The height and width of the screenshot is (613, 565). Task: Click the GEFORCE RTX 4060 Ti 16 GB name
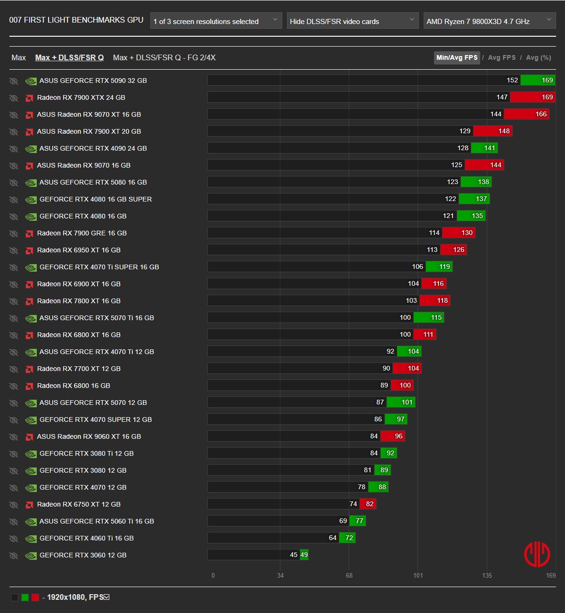pyautogui.click(x=87, y=538)
